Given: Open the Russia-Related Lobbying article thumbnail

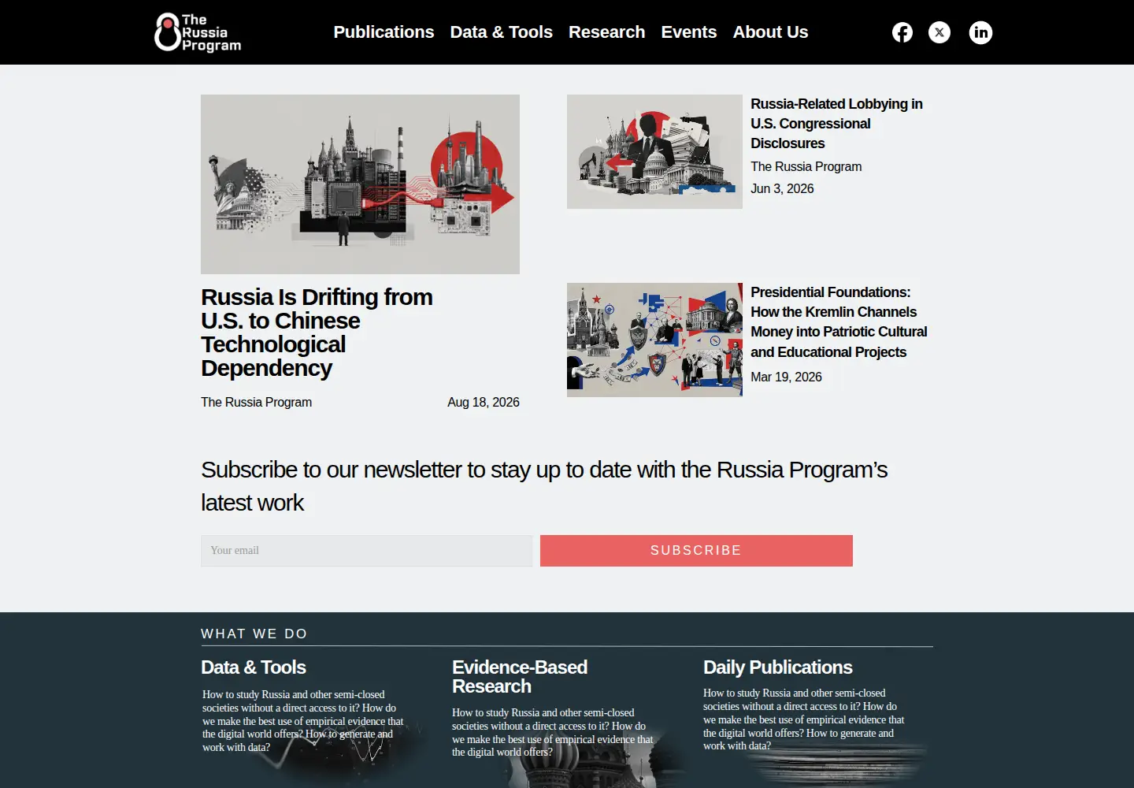Looking at the screenshot, I should click(x=654, y=151).
